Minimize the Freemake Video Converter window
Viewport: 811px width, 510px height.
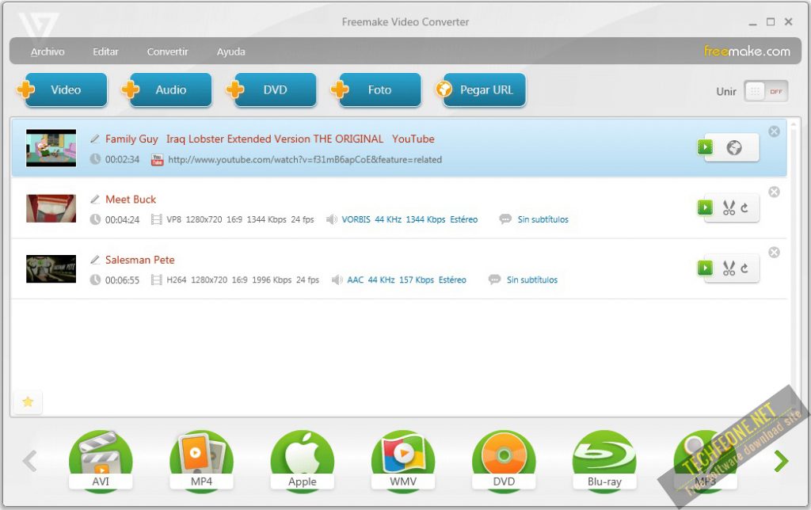click(x=752, y=23)
